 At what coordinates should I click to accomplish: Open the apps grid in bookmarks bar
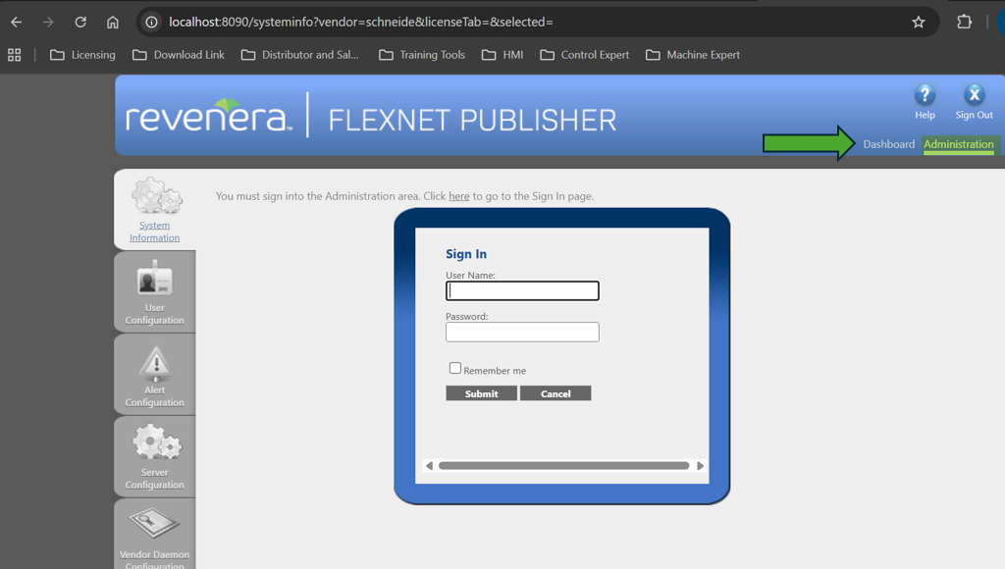[x=14, y=55]
